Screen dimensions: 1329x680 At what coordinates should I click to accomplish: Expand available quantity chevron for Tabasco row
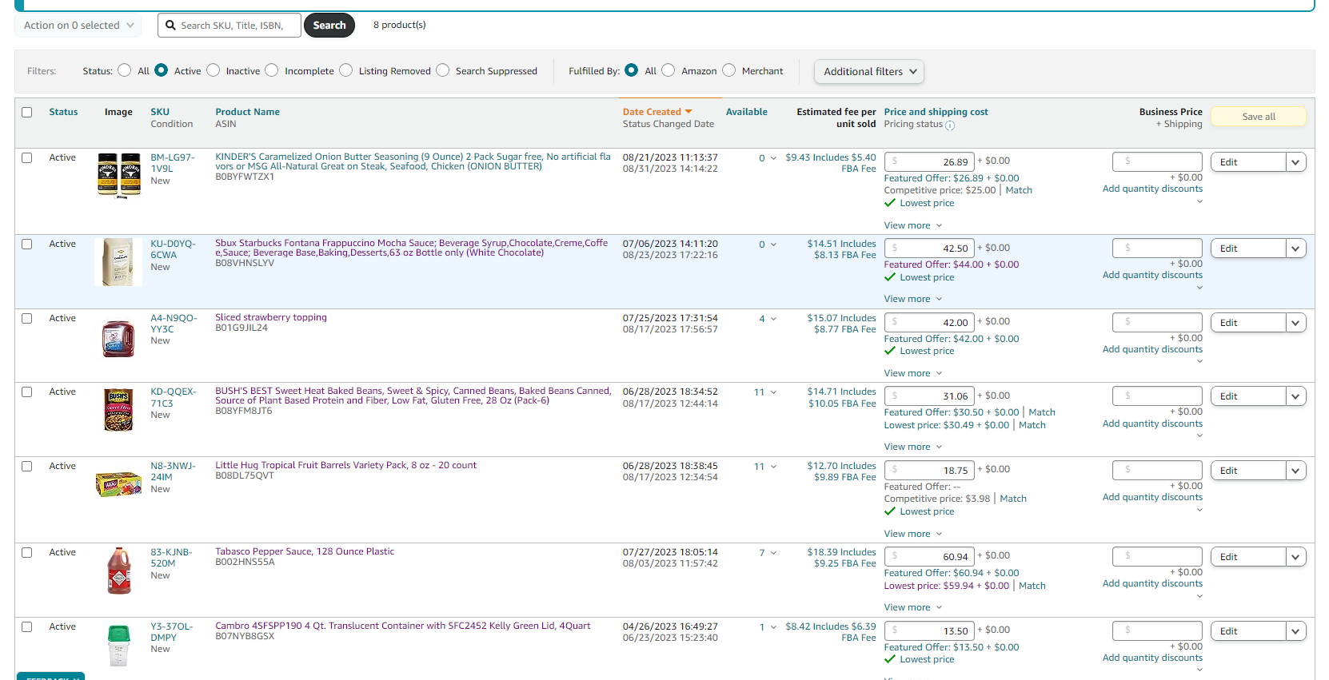click(773, 553)
